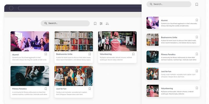The height and width of the screenshot is (104, 209).
Task: Open Just for fun thumbnail in mobile list
Action: (x=153, y=74)
